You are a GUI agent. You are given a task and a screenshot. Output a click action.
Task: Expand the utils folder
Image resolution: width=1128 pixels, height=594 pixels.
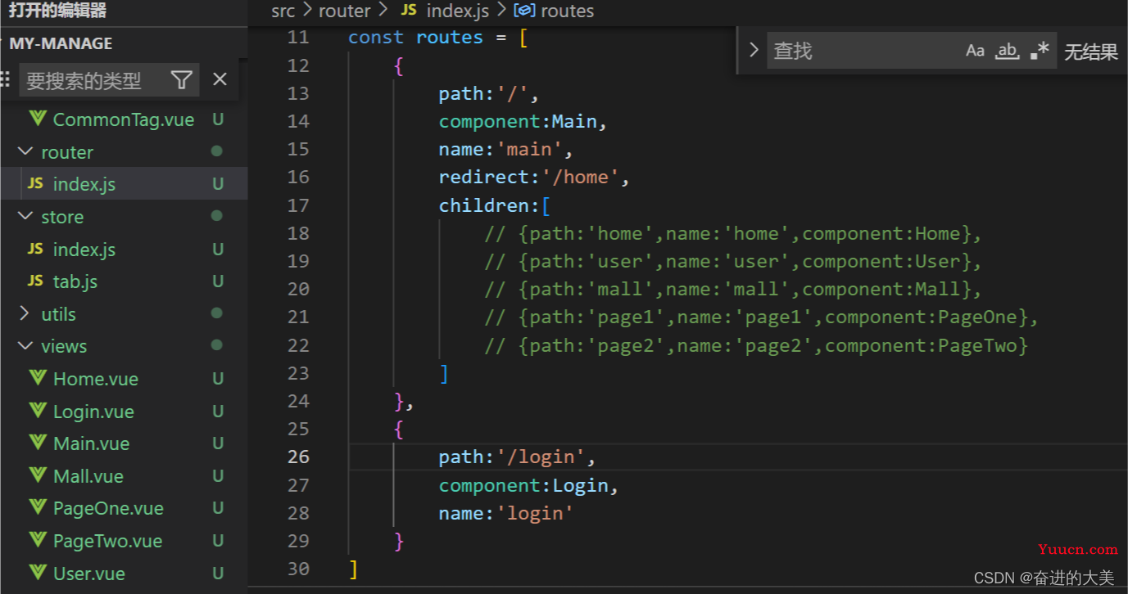point(25,314)
